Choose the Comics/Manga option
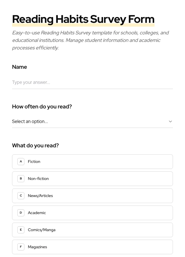The width and height of the screenshot is (185, 257). [x=92, y=230]
